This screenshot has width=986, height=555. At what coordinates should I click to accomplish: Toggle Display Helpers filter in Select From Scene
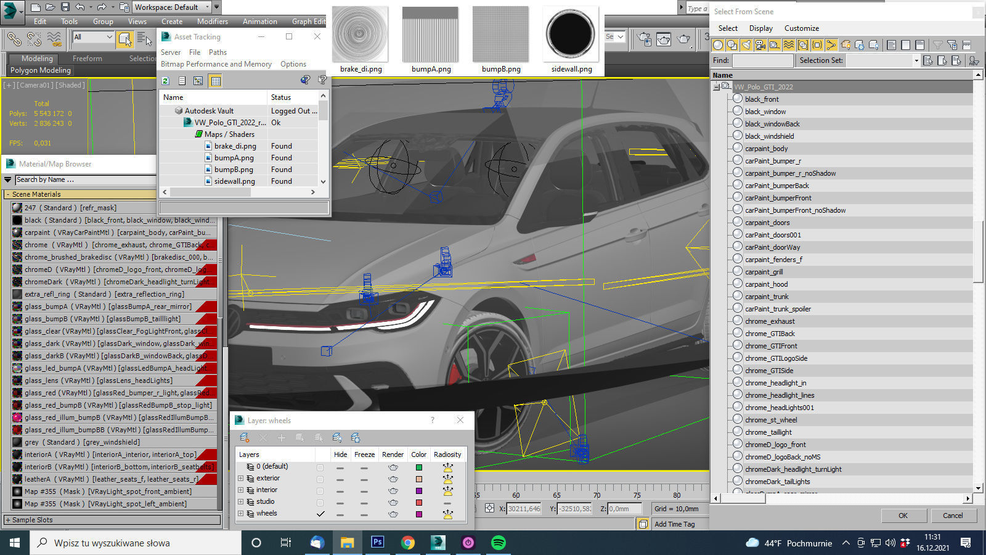point(775,45)
